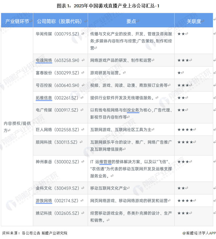The image size is (216, 239).
Task: Click the star rating in 金科文化 row
Action: [x=181, y=188]
